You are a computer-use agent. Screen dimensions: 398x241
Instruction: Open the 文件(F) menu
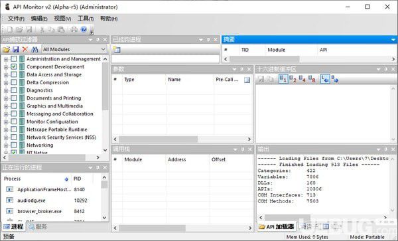point(16,19)
